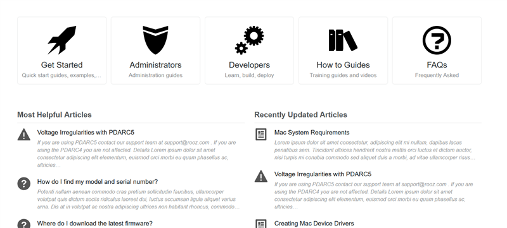Viewport: 507px width, 228px height.
Task: Open the Administrators shield icon
Action: tap(155, 40)
